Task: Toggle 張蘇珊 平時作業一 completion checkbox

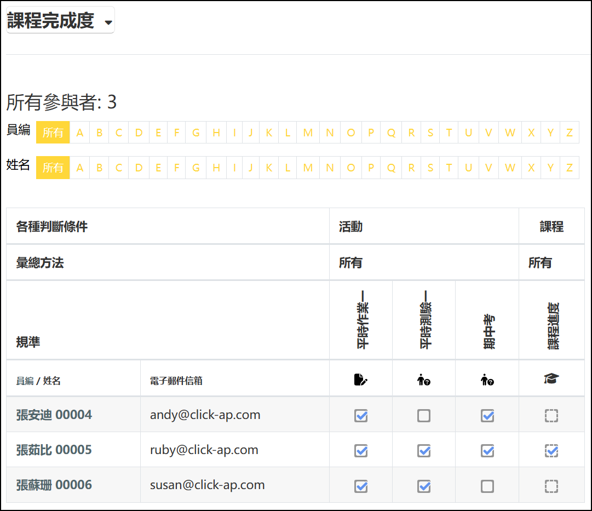Action: coord(361,486)
